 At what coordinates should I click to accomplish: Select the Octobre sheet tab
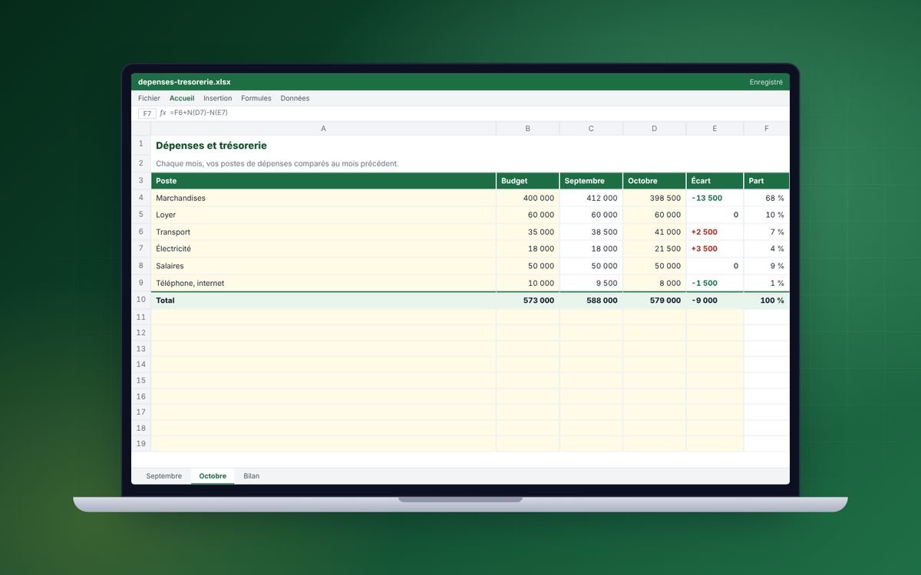click(213, 476)
